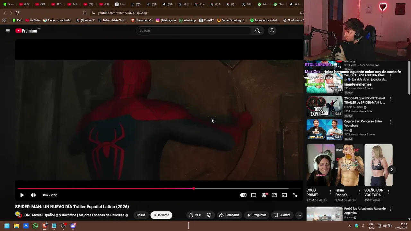Open the YouTube bookmark
Image resolution: width=411 pixels, height=231 pixels.
[x=32, y=20]
